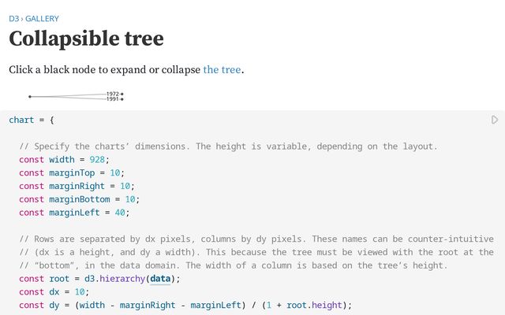Click the marginRight declaration line
The image size is (505, 315).
coord(77,186)
